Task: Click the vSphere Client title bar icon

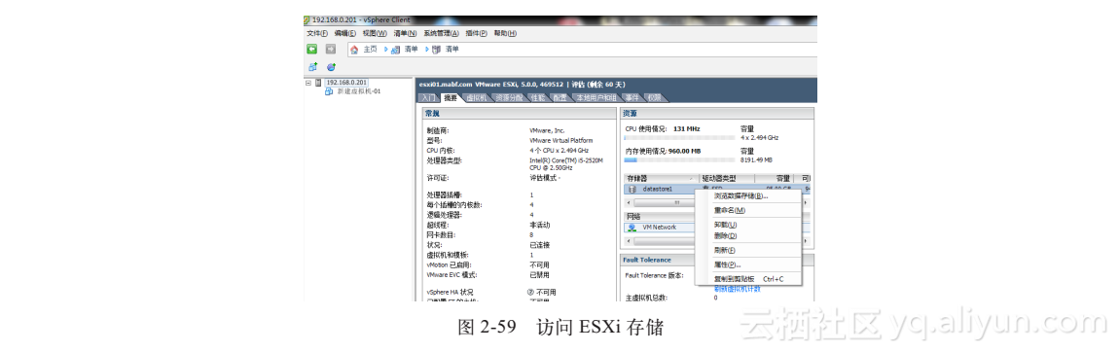Action: click(307, 20)
